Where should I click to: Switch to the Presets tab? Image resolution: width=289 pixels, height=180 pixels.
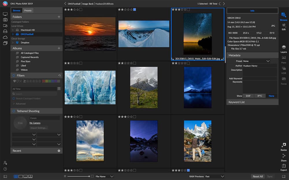pyautogui.click(x=28, y=11)
